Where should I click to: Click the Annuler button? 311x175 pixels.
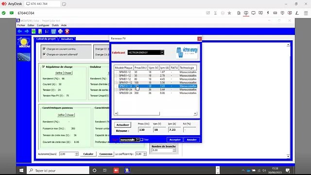point(191,140)
